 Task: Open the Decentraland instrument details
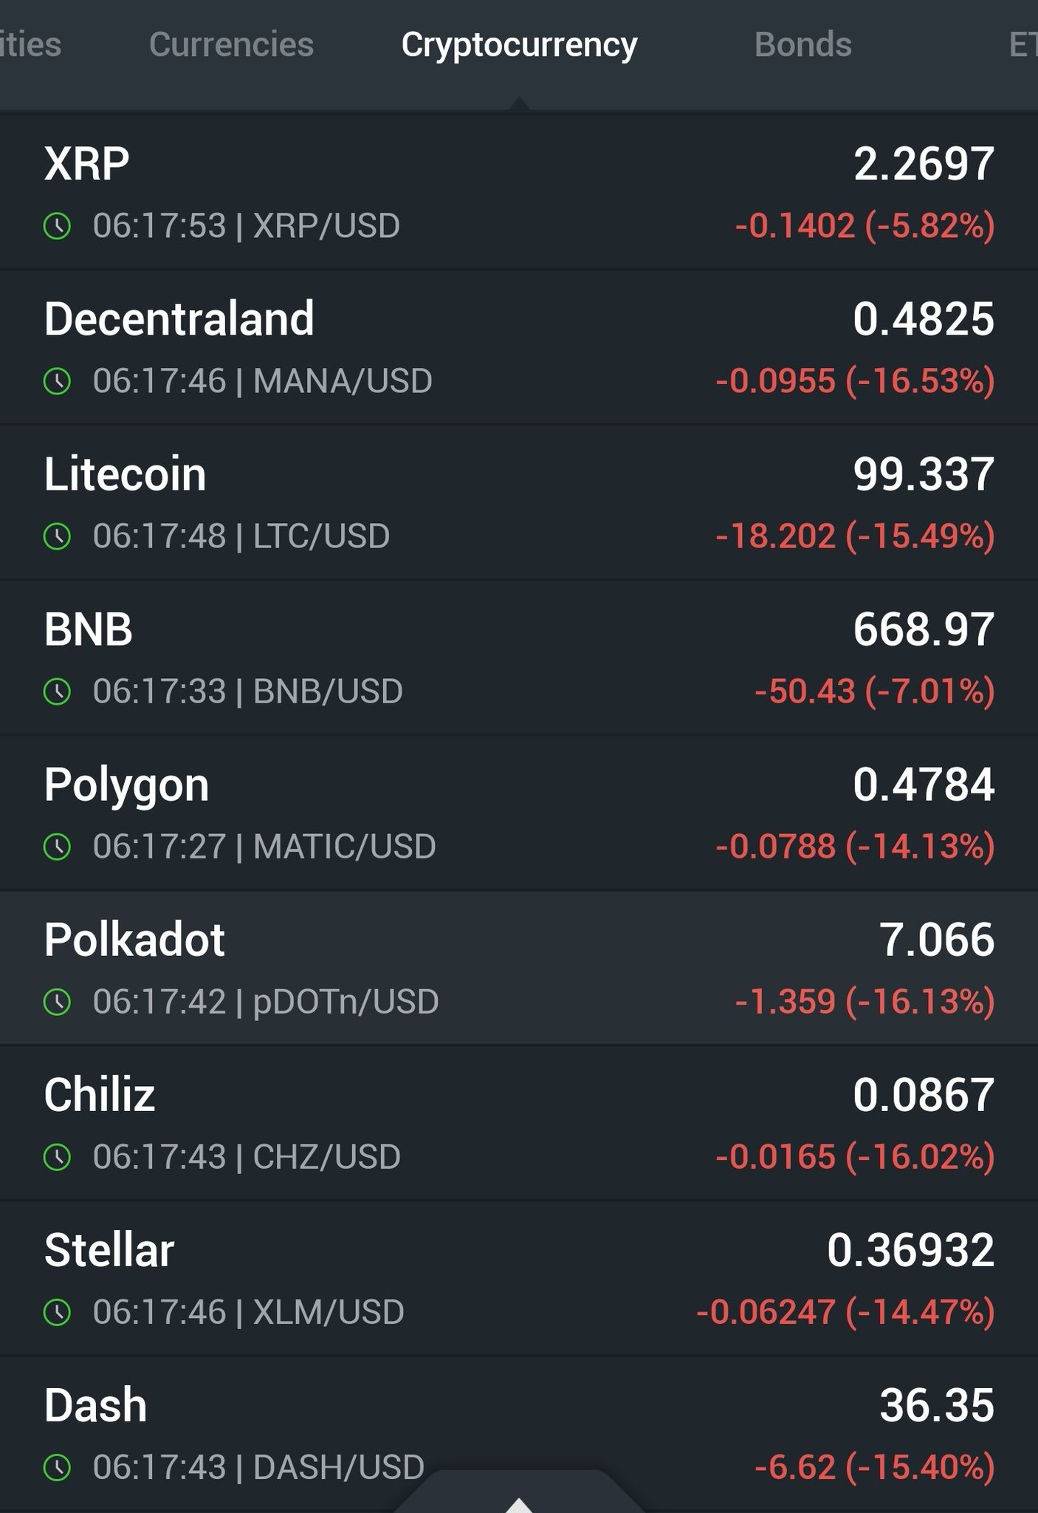pos(519,347)
